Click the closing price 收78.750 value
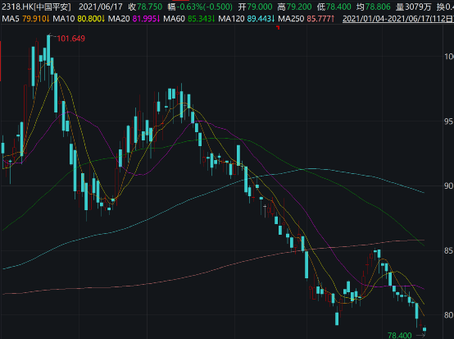The image size is (454, 339). tap(145, 7)
